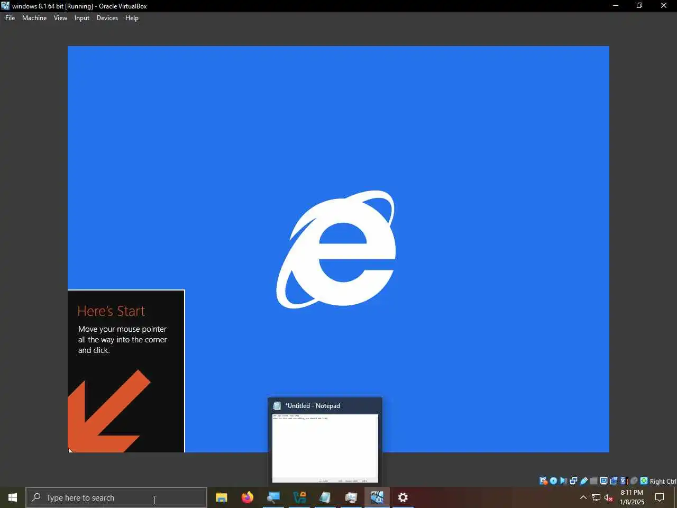The height and width of the screenshot is (508, 677).
Task: Click the display settings status icon
Action: click(x=603, y=480)
